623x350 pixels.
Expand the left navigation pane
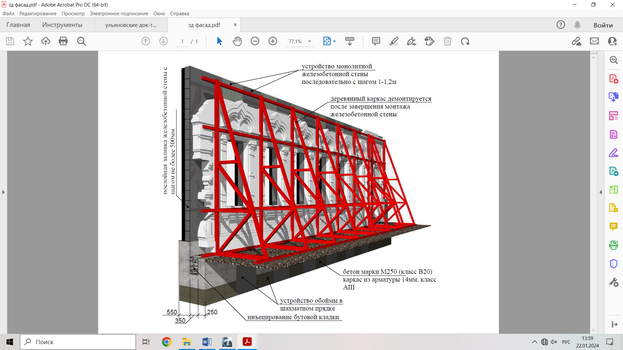pos(3,192)
